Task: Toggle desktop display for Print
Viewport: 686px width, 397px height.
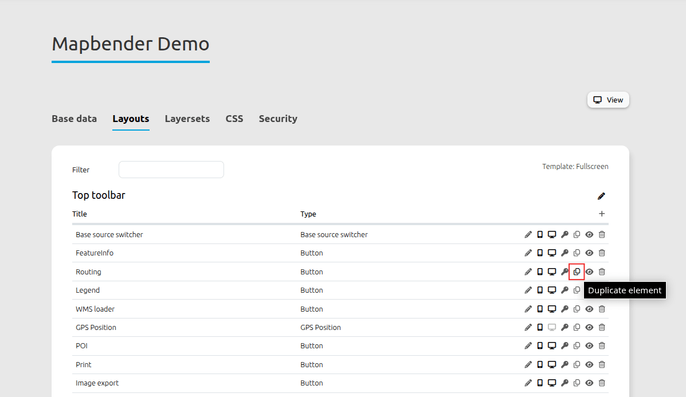Action: point(552,365)
